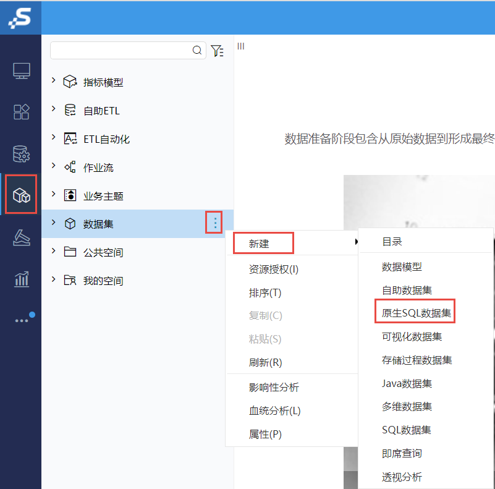Choose 刷新(R) from the context menu
Screen dimensions: 495x489
pyautogui.click(x=265, y=362)
